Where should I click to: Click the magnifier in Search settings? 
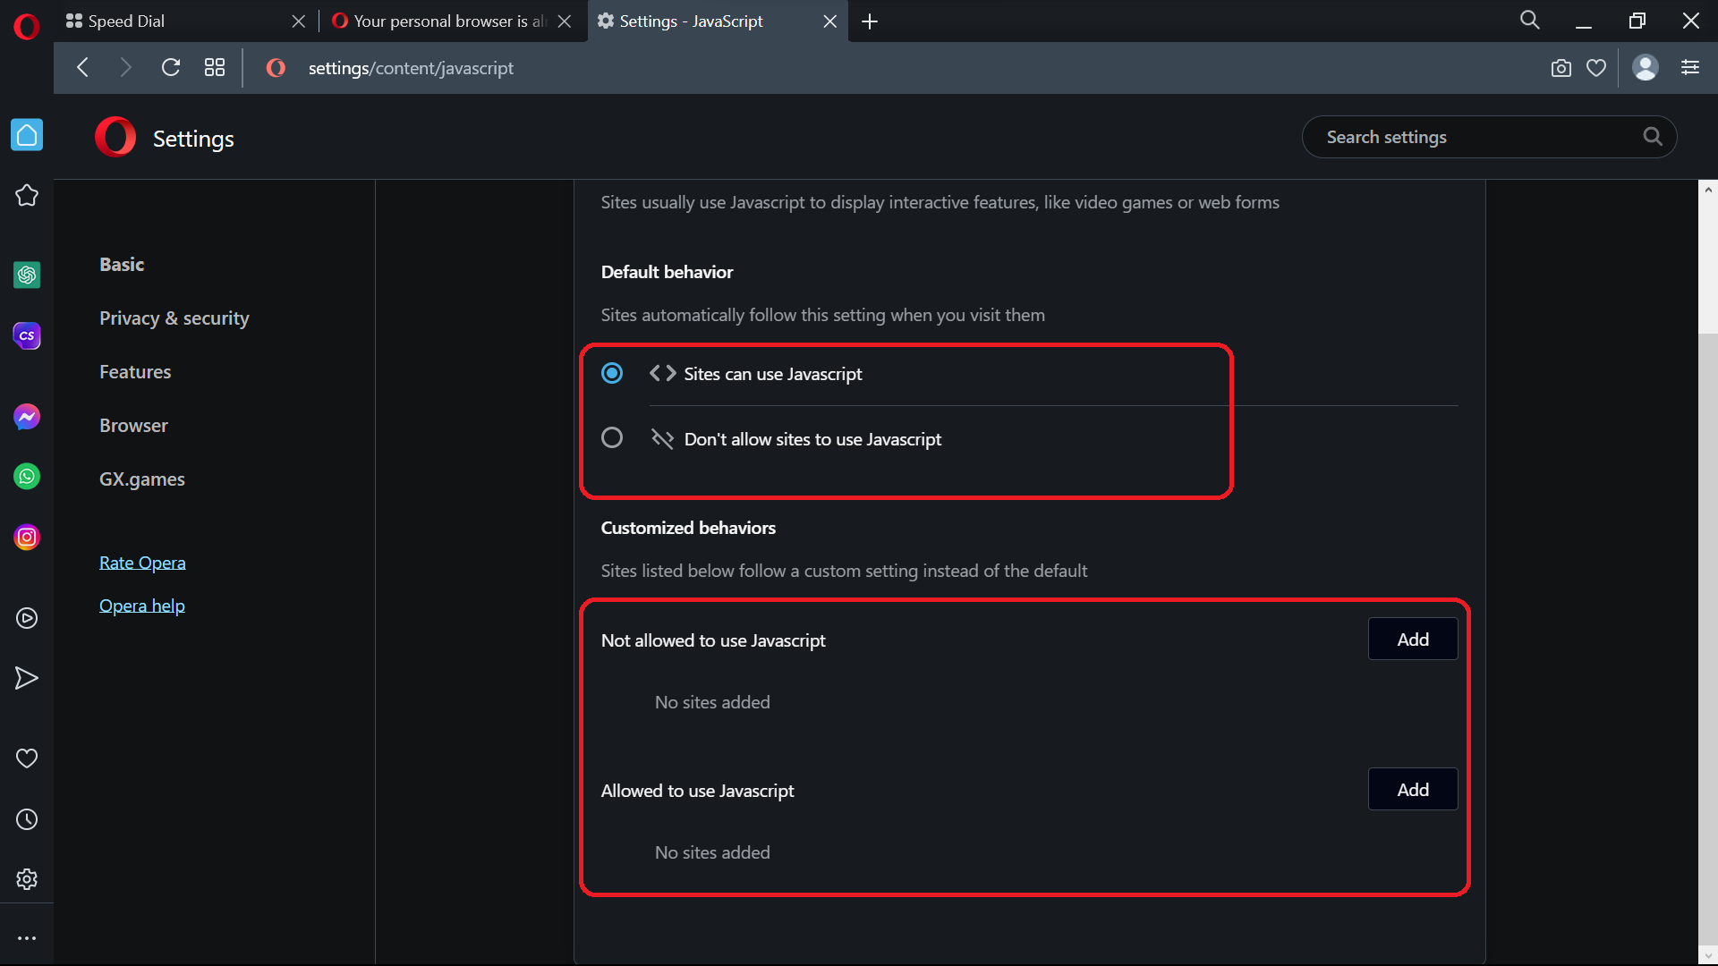coord(1653,137)
